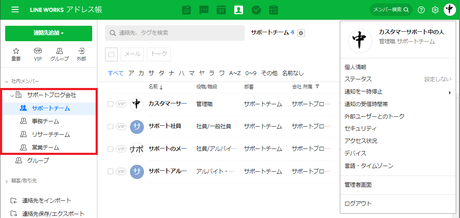
Task: Open the help question mark icon
Action: click(x=421, y=10)
